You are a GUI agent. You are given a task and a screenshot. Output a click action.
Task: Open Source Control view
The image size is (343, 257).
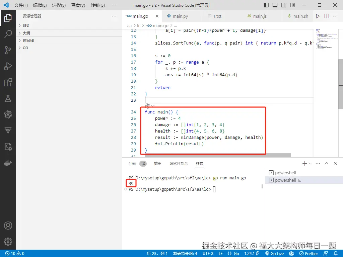click(x=8, y=50)
